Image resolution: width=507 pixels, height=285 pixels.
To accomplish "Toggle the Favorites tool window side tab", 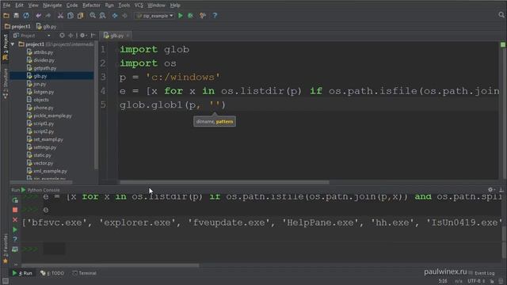I will tap(6, 249).
